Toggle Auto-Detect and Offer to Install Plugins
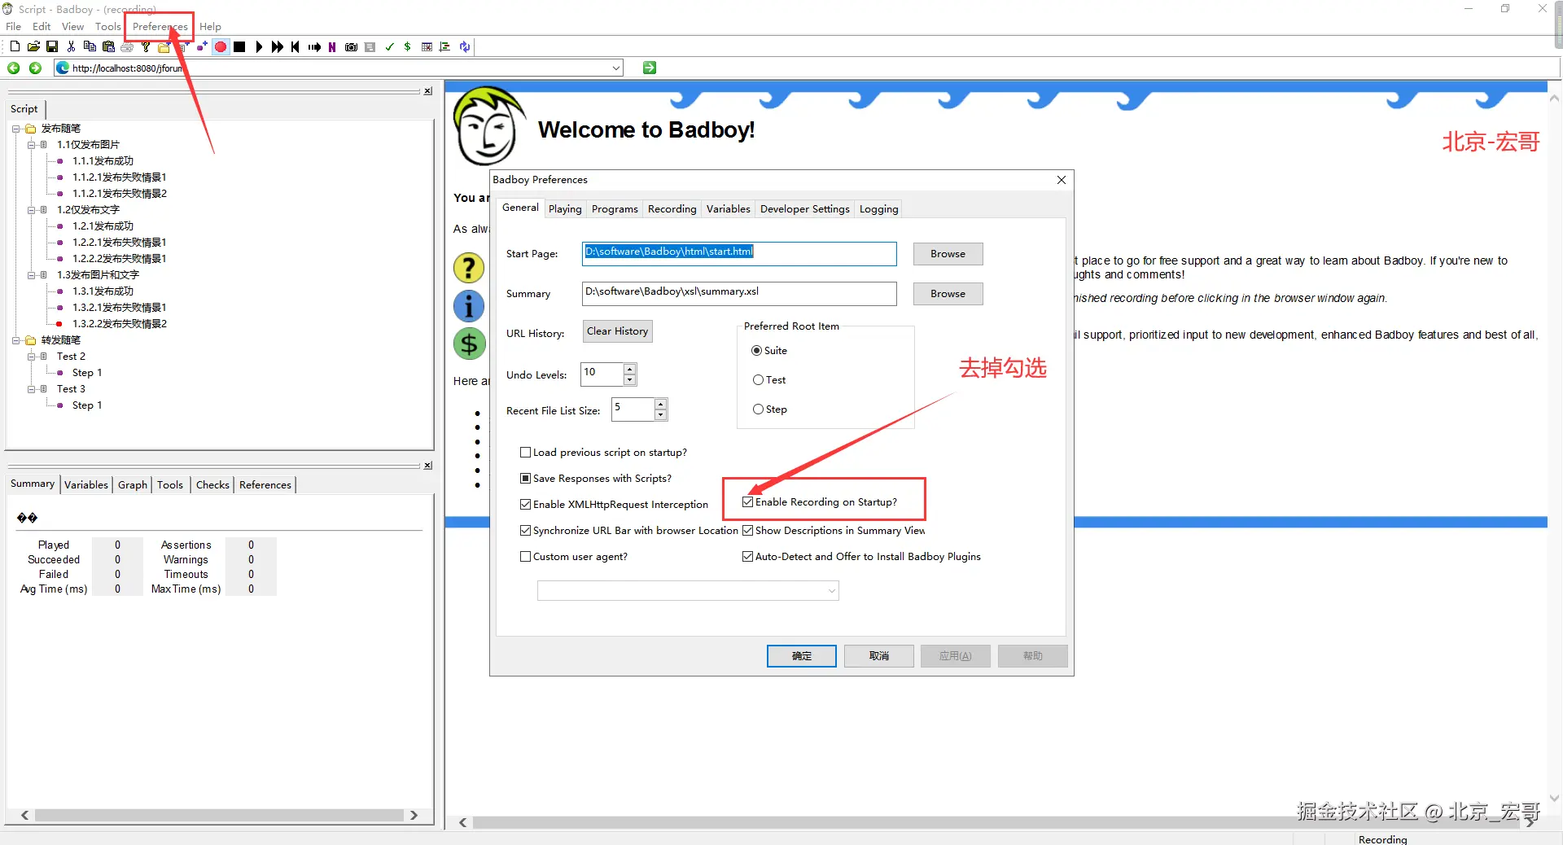This screenshot has width=1563, height=845. (747, 557)
